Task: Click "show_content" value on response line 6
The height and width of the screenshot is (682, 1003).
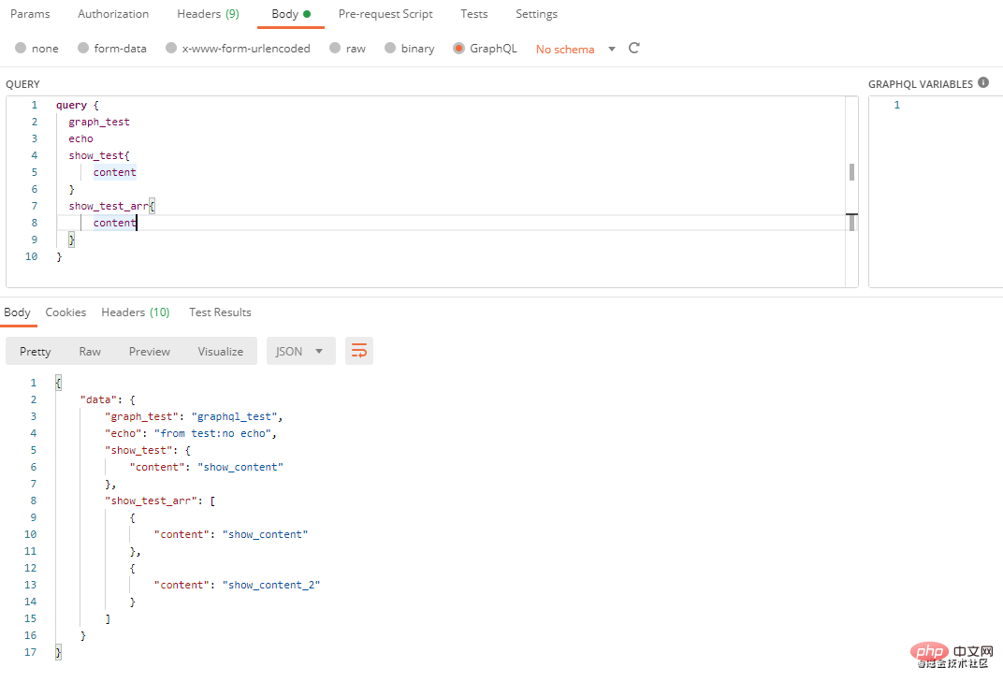Action: [240, 467]
